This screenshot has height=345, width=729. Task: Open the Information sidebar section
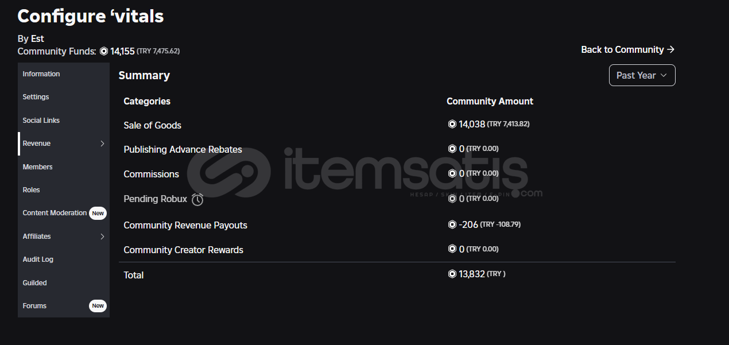coord(41,74)
